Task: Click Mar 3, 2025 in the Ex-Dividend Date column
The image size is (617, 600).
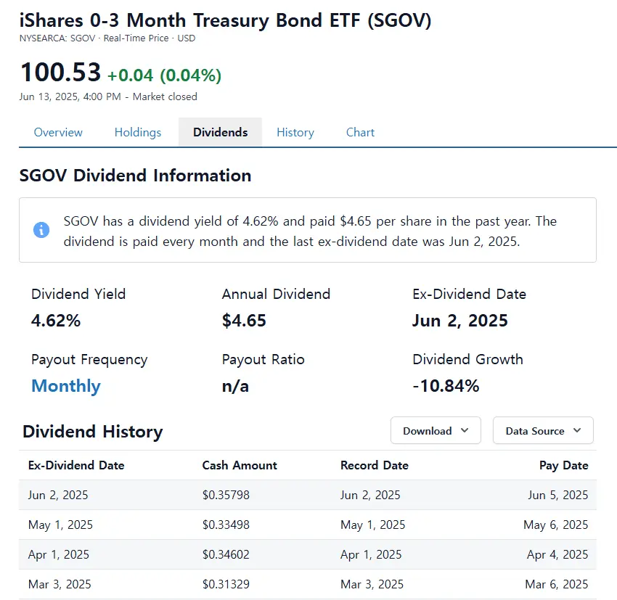Action: [x=60, y=584]
